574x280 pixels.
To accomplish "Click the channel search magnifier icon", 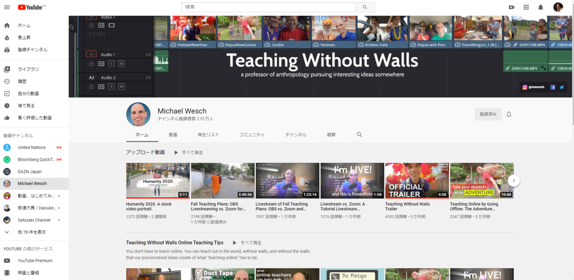I will (360, 135).
